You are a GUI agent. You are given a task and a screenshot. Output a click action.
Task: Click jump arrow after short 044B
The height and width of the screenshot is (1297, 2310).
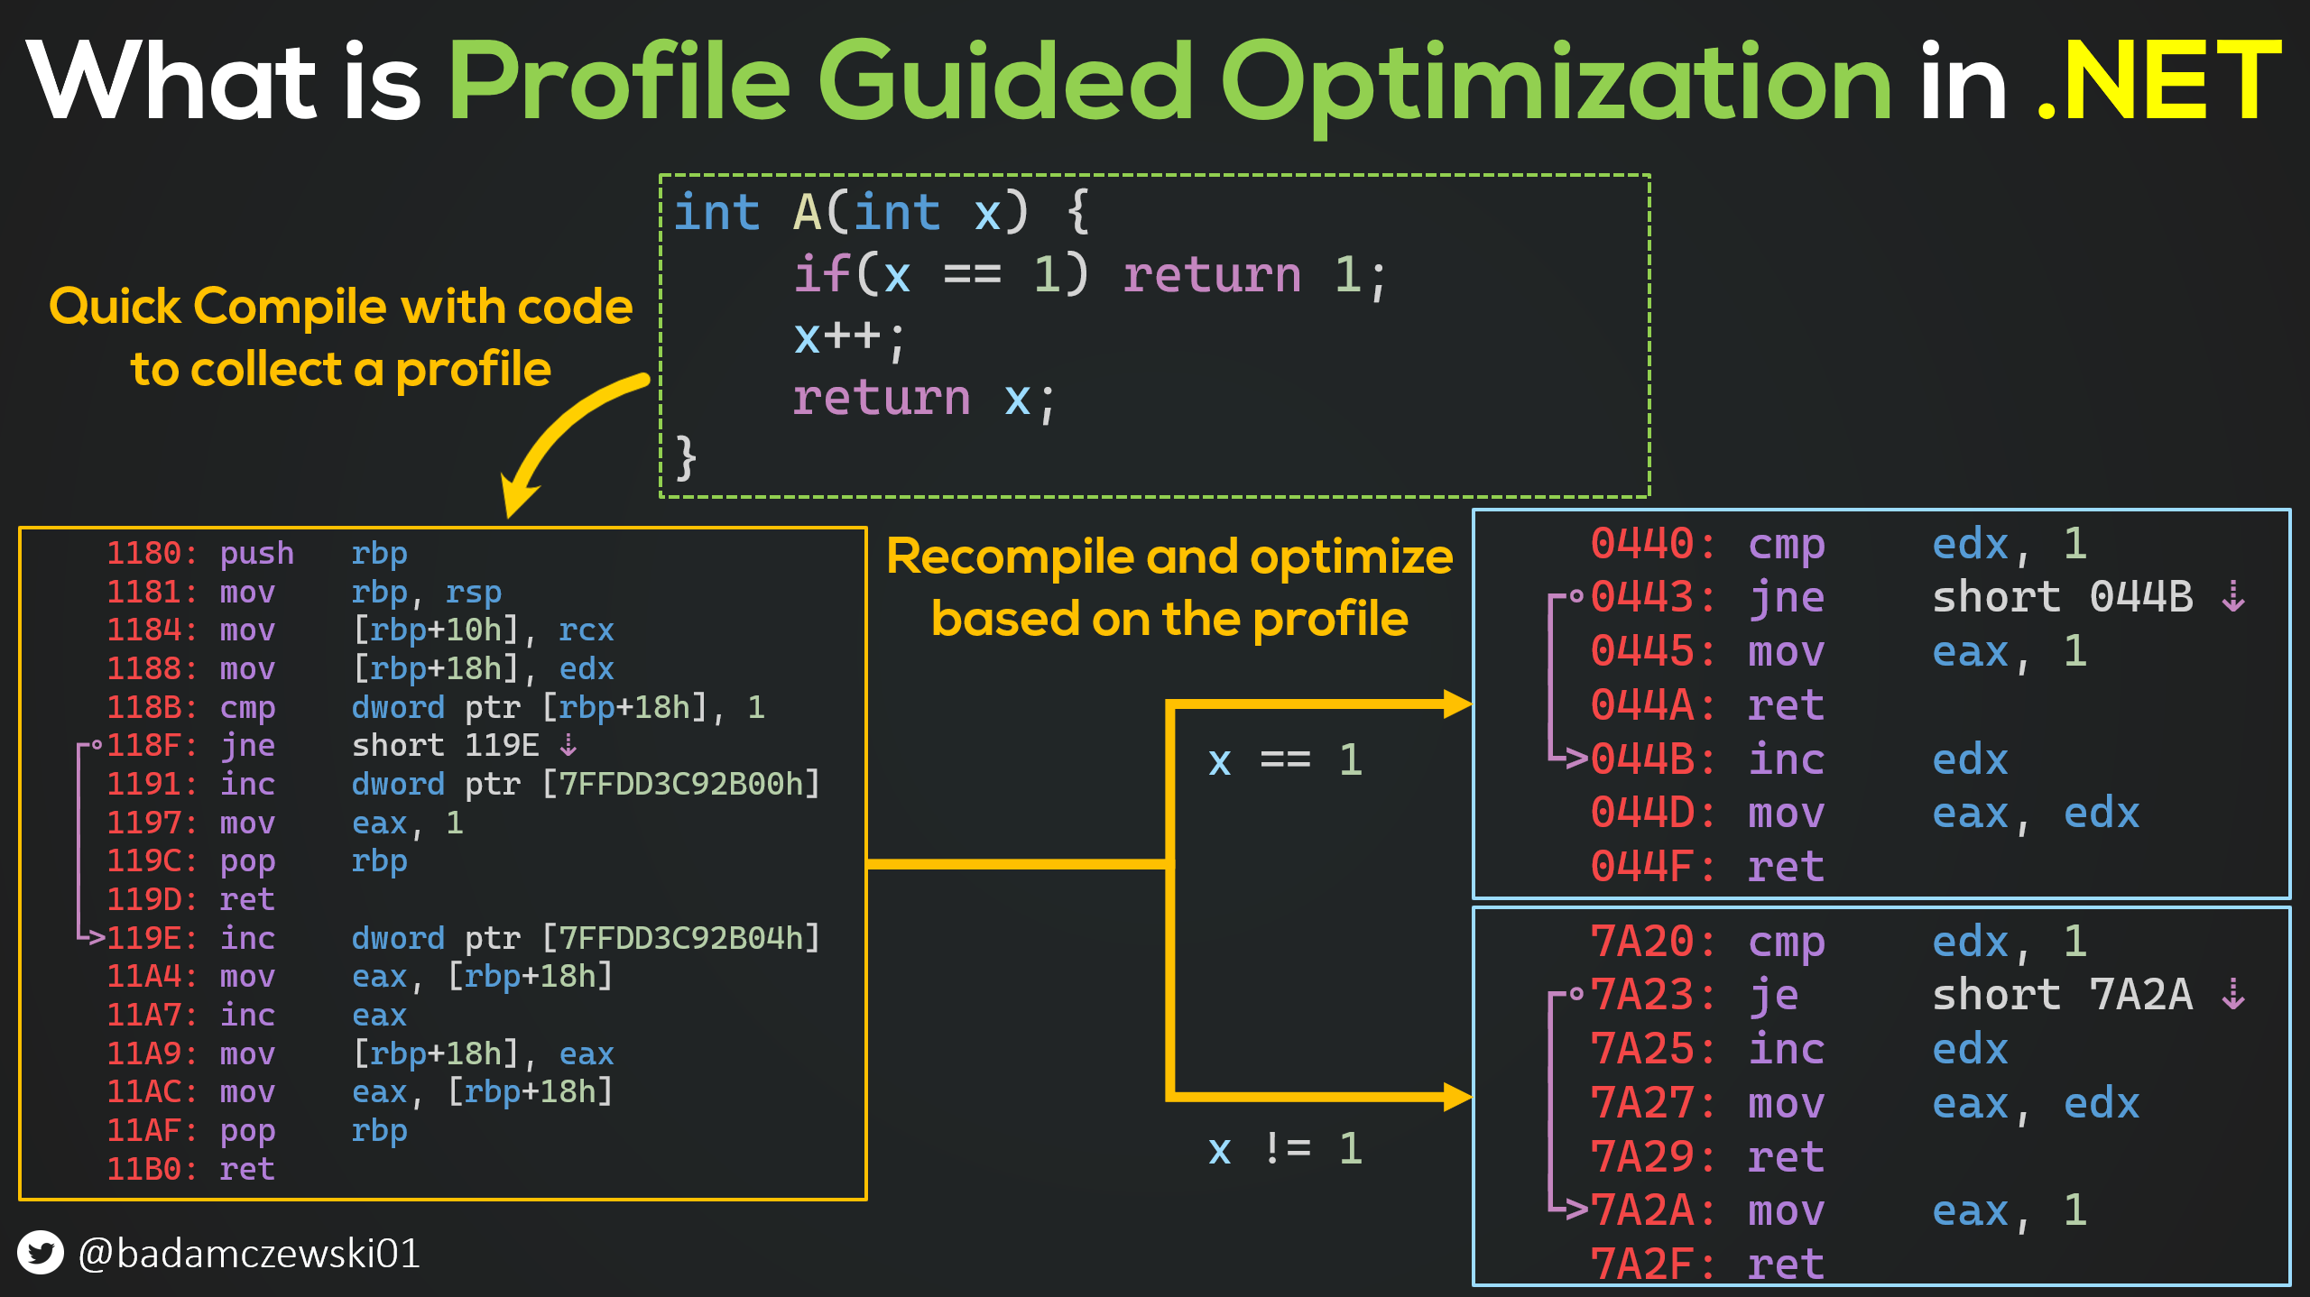coord(2233,597)
